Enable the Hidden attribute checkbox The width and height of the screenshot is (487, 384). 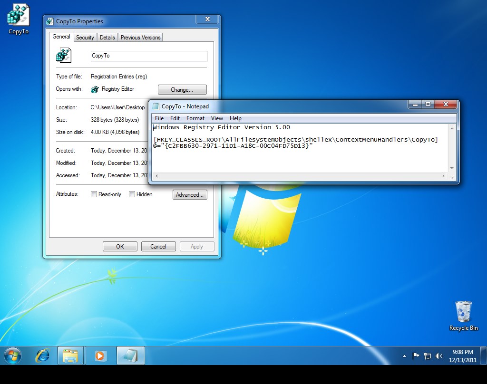tap(132, 194)
